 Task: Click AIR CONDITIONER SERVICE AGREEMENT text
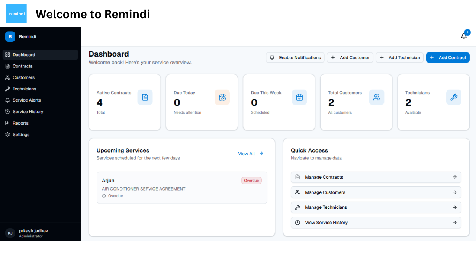(144, 189)
